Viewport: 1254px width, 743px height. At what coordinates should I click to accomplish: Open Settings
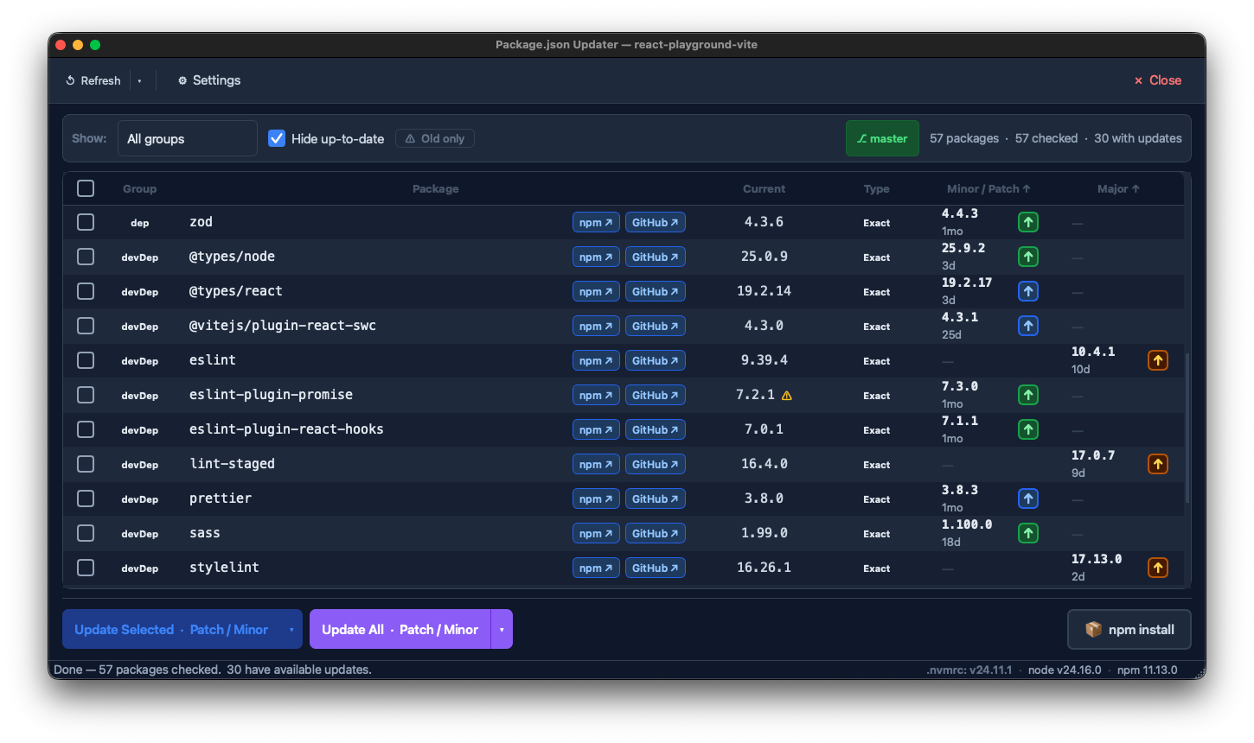tap(209, 80)
